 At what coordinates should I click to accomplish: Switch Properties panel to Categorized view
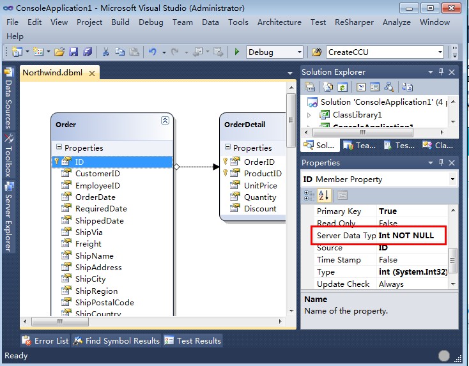309,195
